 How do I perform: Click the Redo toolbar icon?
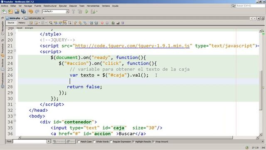coord(37,12)
